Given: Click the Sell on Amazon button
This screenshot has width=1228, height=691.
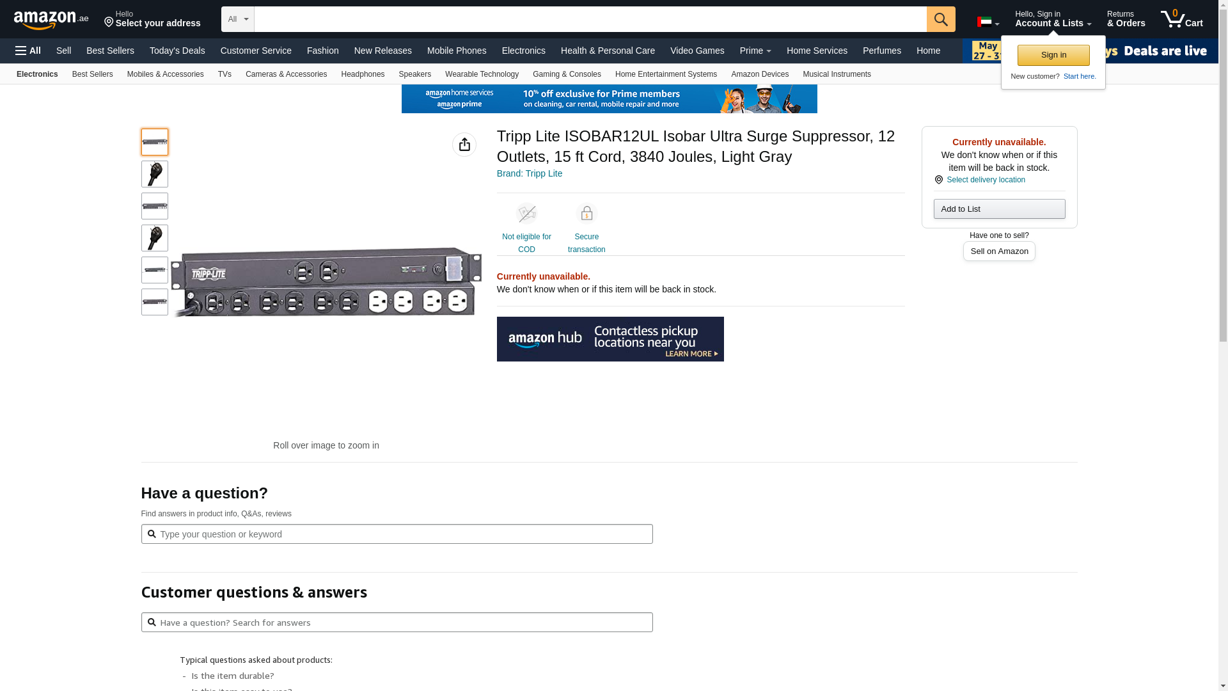Looking at the screenshot, I should pos(998,251).
